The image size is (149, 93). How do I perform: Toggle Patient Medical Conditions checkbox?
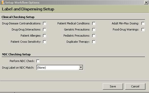tap(94, 23)
